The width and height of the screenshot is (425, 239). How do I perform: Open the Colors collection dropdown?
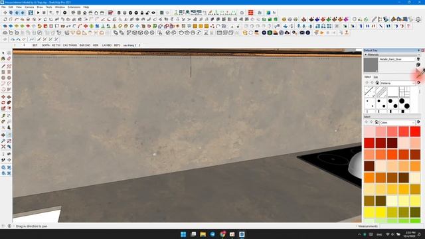tap(398, 122)
